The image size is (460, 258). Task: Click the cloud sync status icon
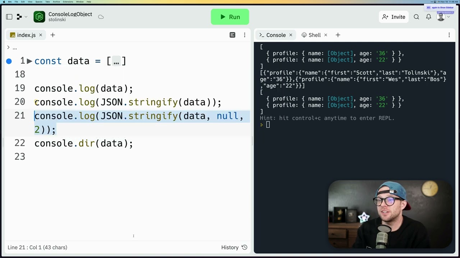101,17
